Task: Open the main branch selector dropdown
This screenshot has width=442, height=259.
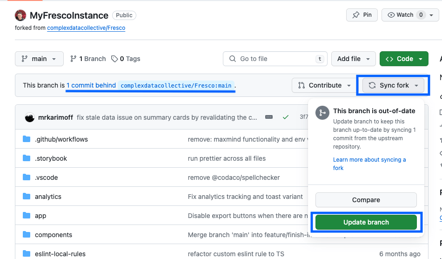Action: click(39, 59)
